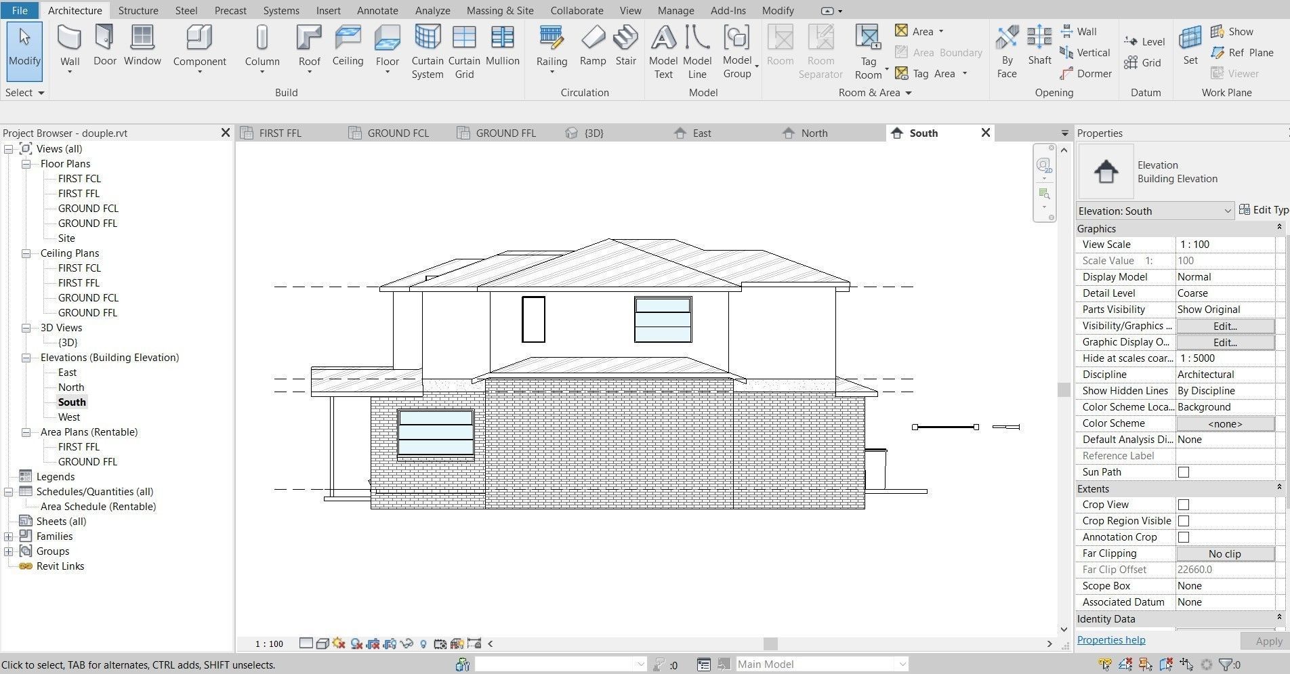Screen dimensions: 1290x674
Task: Collapse the Elevations (Building Elevation) node
Action: tap(26, 358)
